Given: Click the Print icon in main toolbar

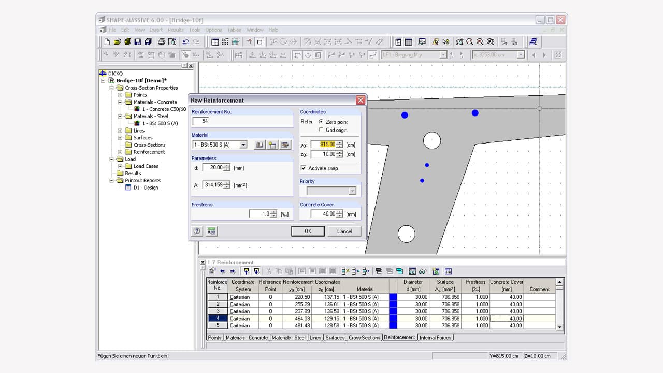Looking at the screenshot, I should pyautogui.click(x=161, y=42).
